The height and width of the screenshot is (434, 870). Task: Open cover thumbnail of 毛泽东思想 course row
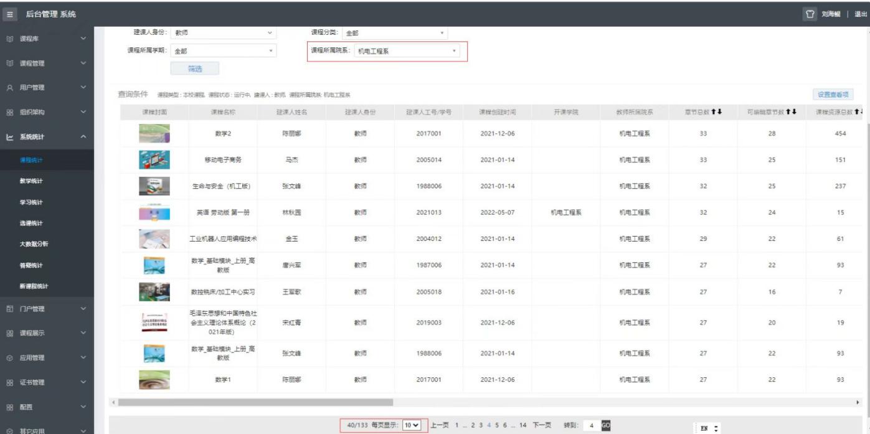[154, 323]
